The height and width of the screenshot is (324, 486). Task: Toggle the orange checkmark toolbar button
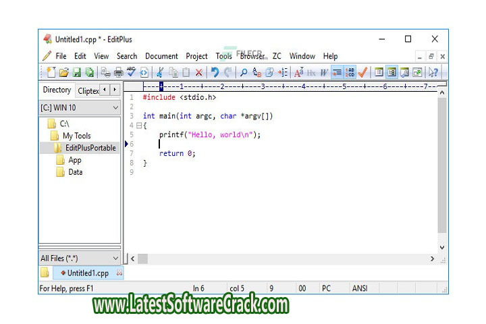tap(363, 72)
